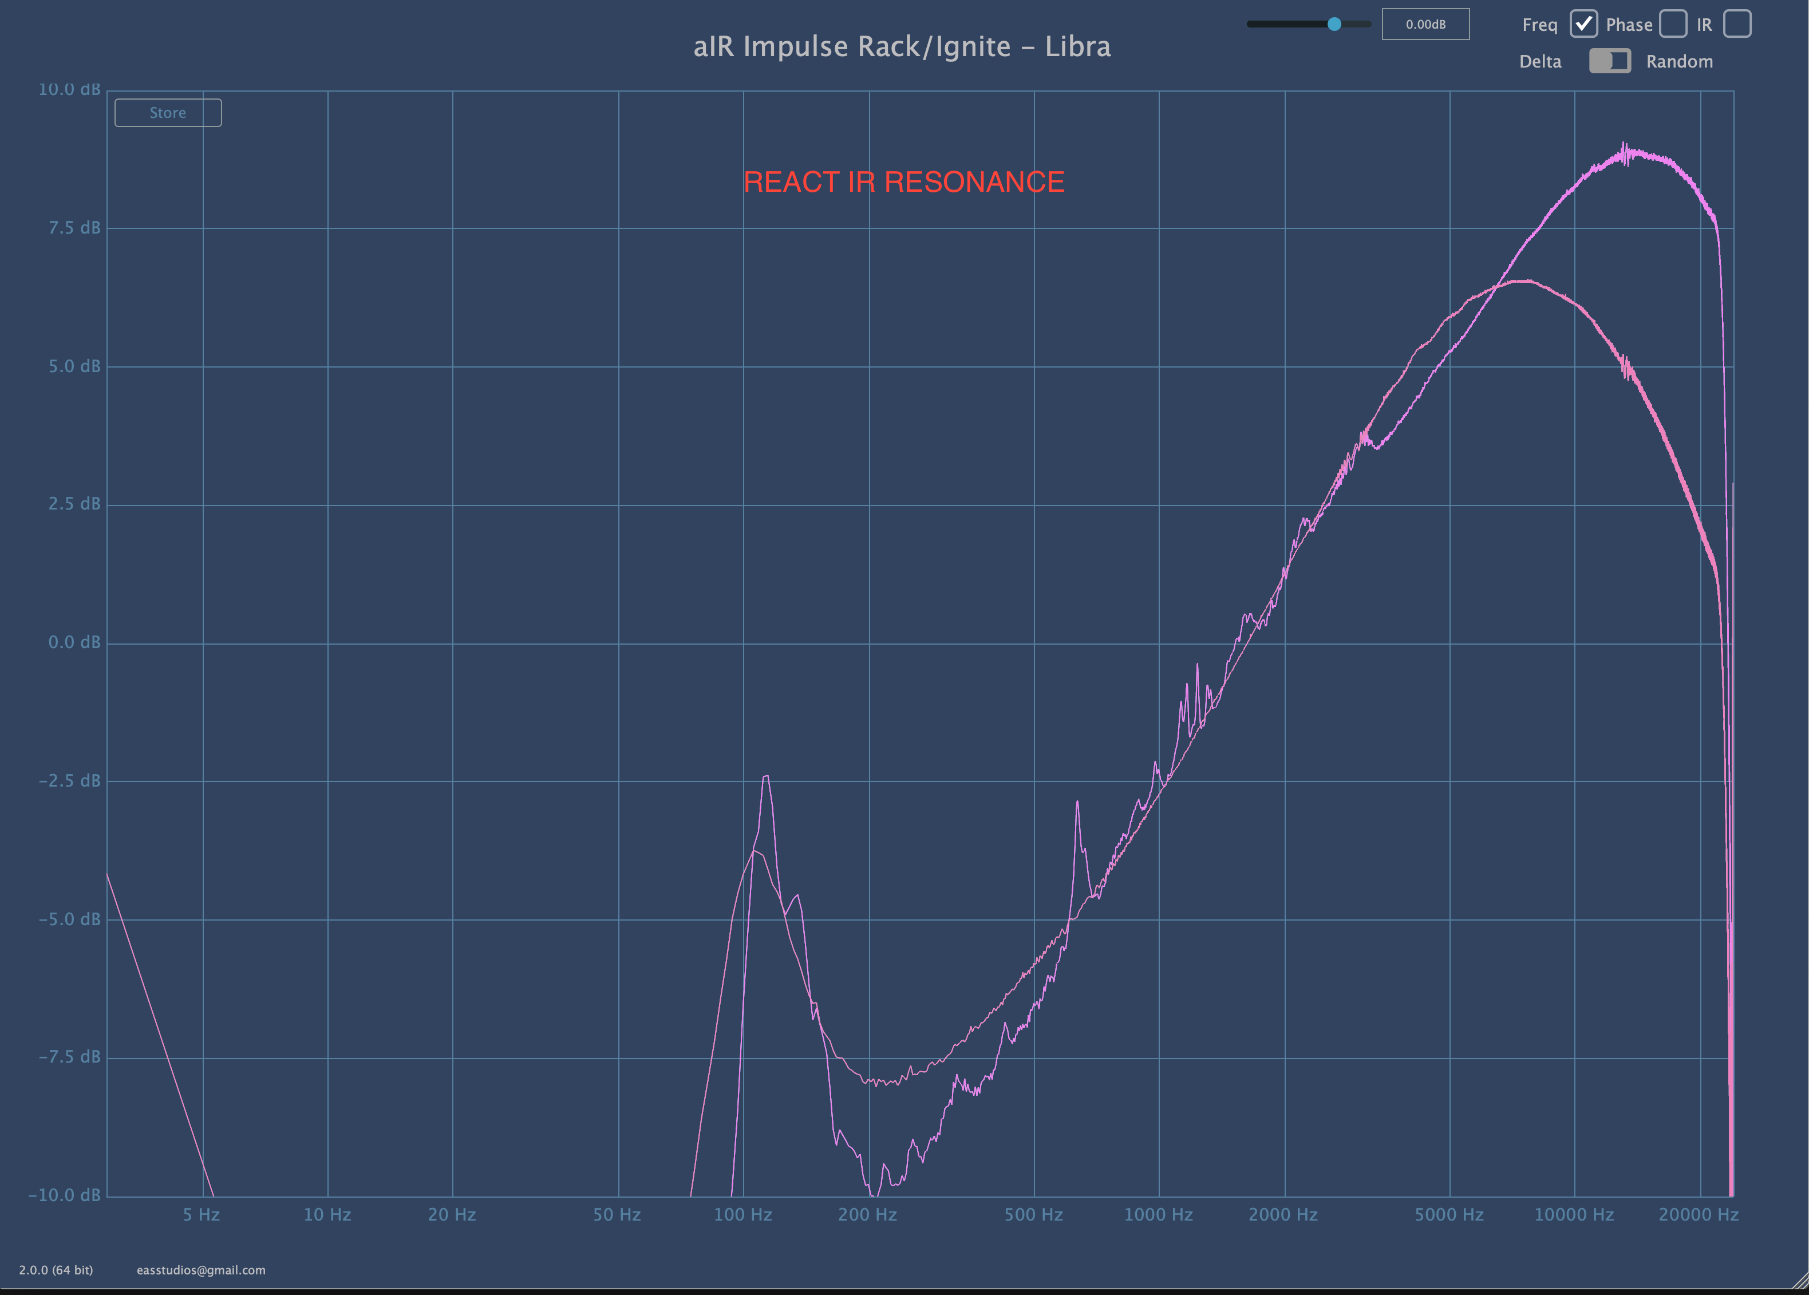Click the 7.5 dB axis label
1809x1295 pixels.
[74, 228]
